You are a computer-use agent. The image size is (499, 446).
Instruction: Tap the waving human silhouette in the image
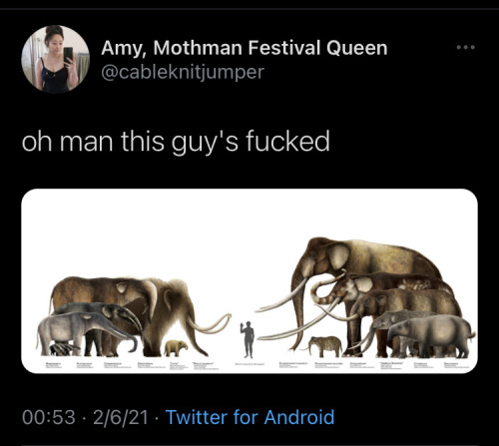[x=248, y=339]
